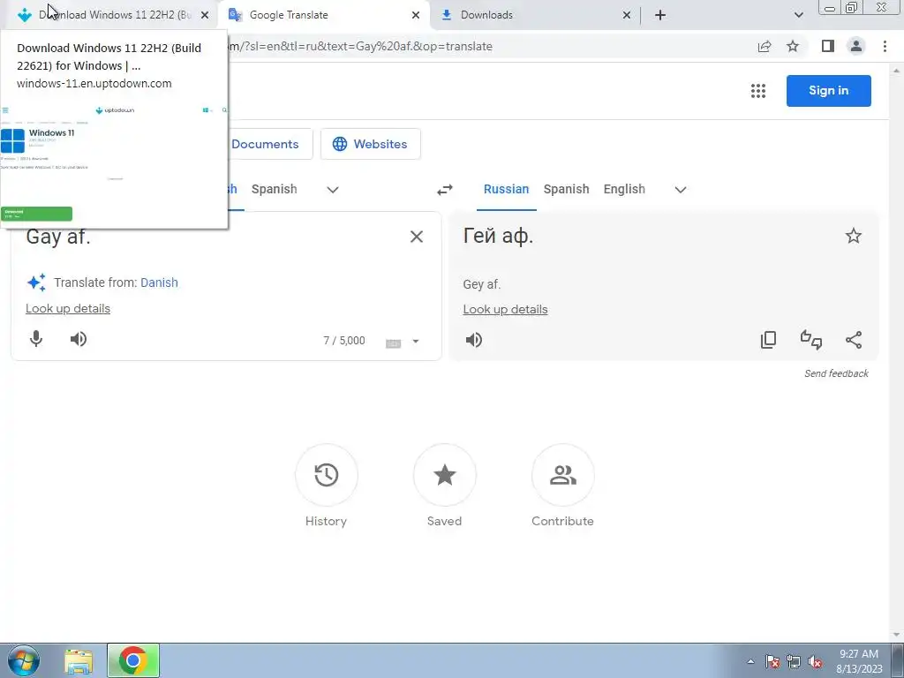Viewport: 904px width, 678px height.
Task: Toggle the on-screen keyboard icon
Action: coord(393,343)
